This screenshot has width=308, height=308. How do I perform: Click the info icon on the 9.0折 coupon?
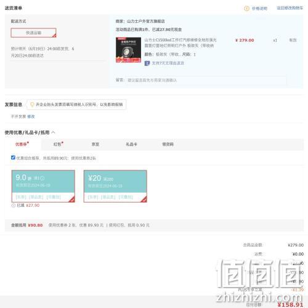tap(42, 178)
